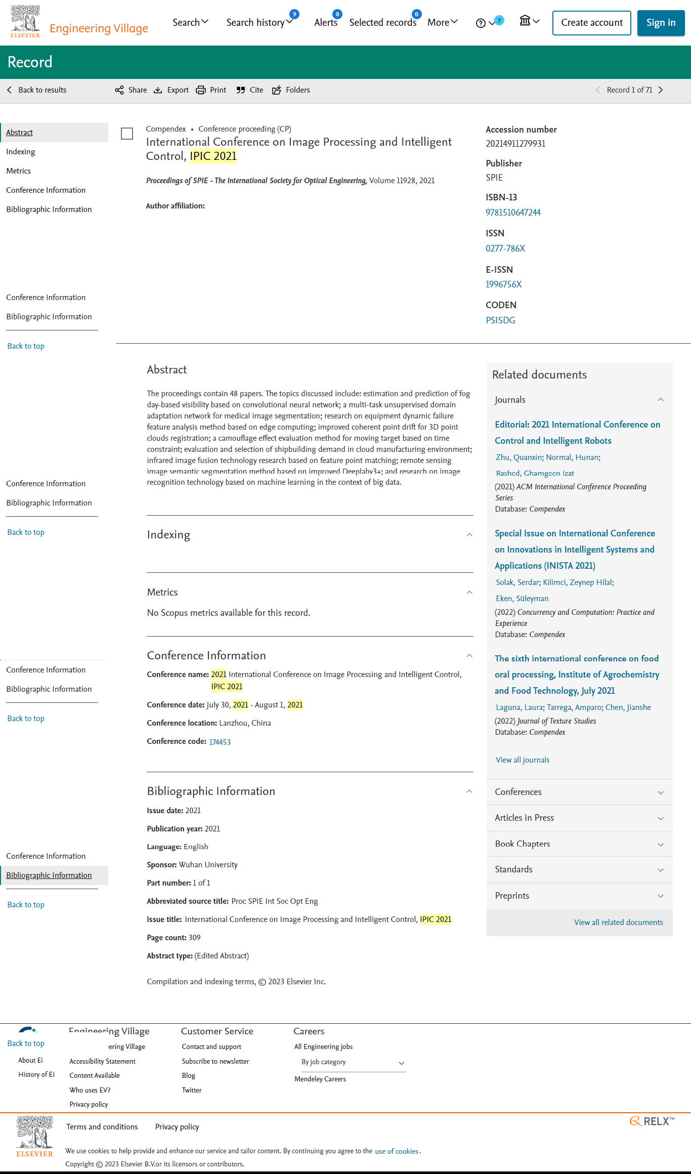Click the Sign in button
This screenshot has width=691, height=1174.
(x=661, y=23)
